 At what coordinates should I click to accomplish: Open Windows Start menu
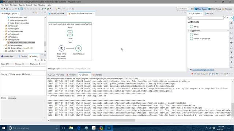pyautogui.click(x=4, y=128)
